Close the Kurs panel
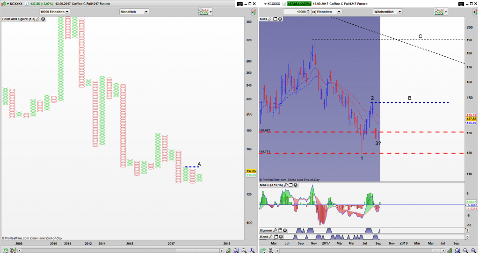This screenshot has height=253, width=479. coord(280,19)
